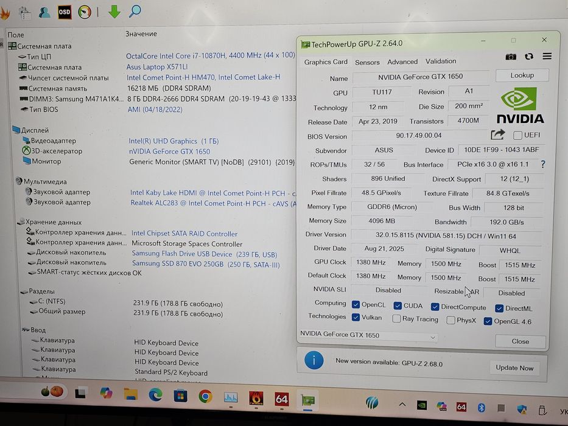Image resolution: width=568 pixels, height=426 pixels.
Task: Click the FurMark flame taskbar icon
Action: pos(256,399)
